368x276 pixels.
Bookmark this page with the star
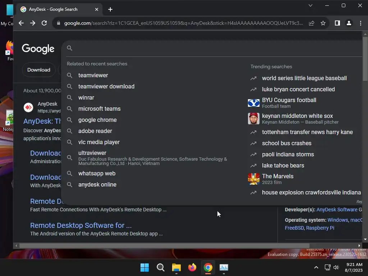[x=323, y=23]
